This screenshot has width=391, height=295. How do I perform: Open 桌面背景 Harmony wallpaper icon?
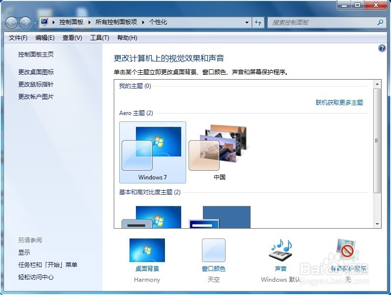(147, 250)
